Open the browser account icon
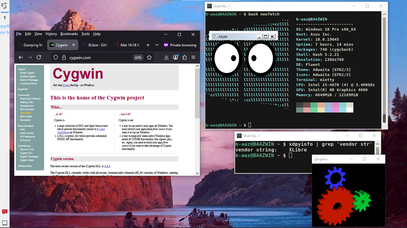This screenshot has height=228, width=407. (x=175, y=57)
